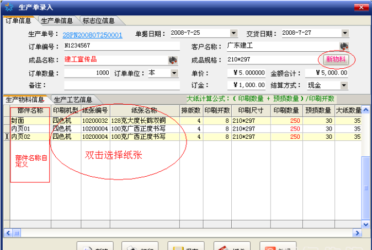Click the table's vertical scrollbar down arrow
Image resolution: width=372 pixels, height=250 pixels.
click(x=365, y=224)
